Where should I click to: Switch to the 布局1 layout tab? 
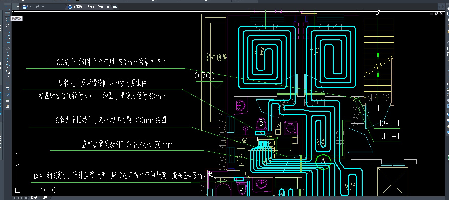45,198
